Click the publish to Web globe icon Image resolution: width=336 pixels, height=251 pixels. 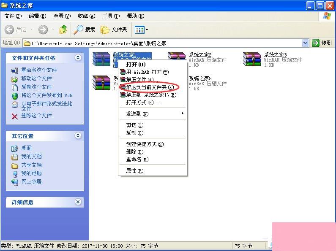[15, 96]
